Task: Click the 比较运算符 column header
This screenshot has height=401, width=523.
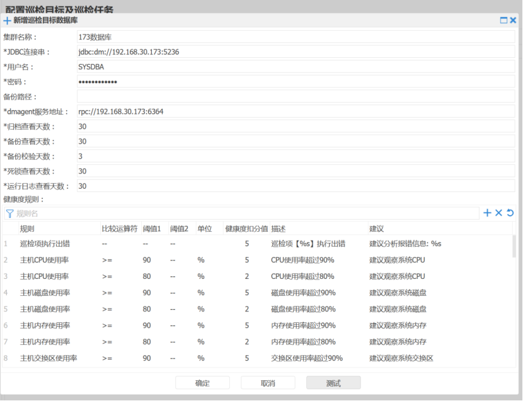Action: [x=121, y=229]
